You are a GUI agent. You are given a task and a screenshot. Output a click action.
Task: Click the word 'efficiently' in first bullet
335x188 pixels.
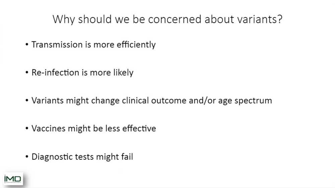(x=136, y=45)
